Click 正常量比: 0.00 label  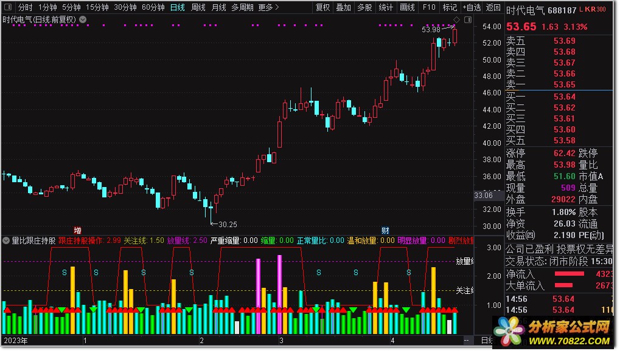(x=321, y=240)
